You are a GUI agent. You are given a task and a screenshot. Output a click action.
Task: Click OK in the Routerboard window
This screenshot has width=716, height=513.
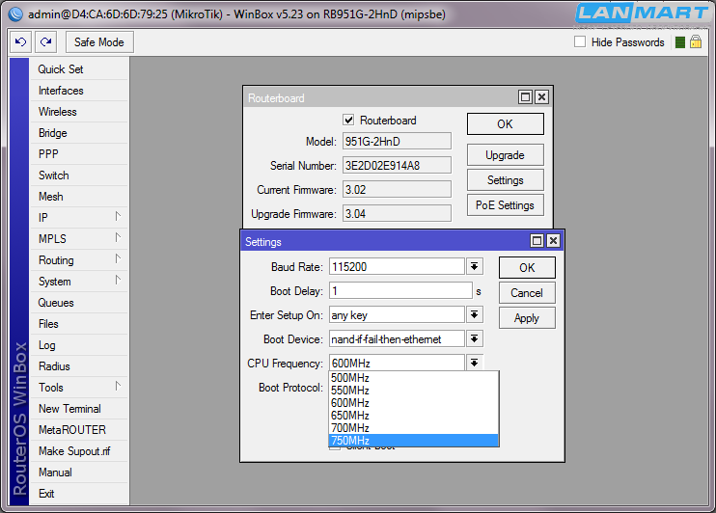point(505,124)
